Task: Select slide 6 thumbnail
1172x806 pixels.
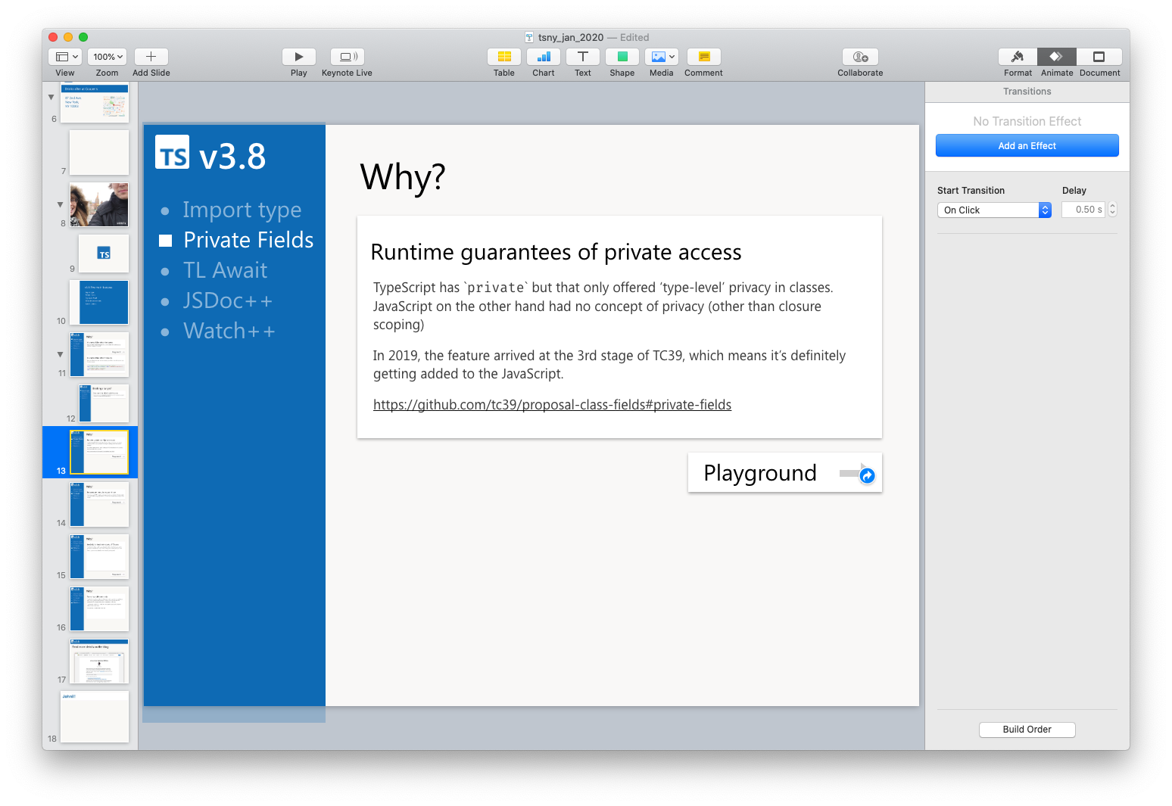Action: 95,103
